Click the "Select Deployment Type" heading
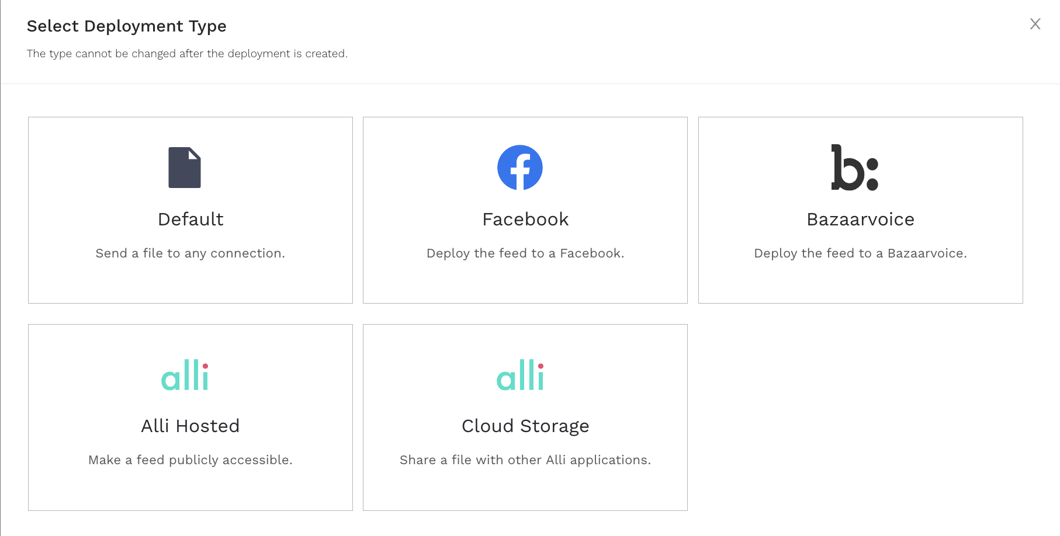 (127, 26)
